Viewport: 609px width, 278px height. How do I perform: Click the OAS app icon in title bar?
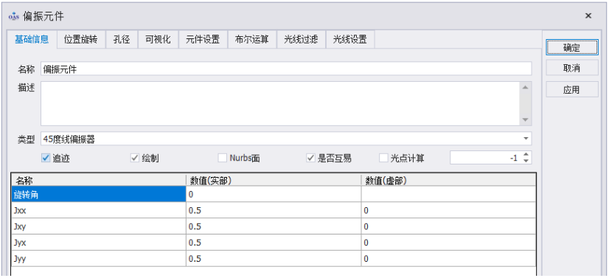[14, 16]
